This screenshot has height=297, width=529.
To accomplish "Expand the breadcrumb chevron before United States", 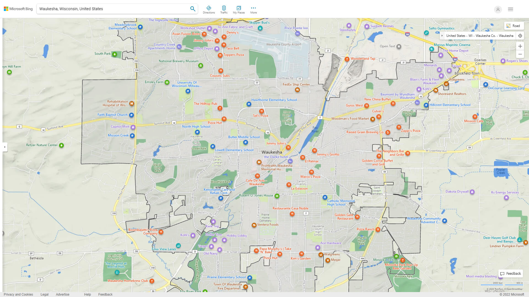I will point(442,36).
